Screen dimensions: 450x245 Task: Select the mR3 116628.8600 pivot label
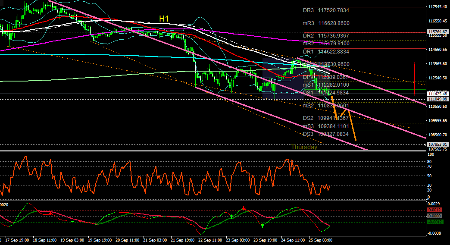326,23
